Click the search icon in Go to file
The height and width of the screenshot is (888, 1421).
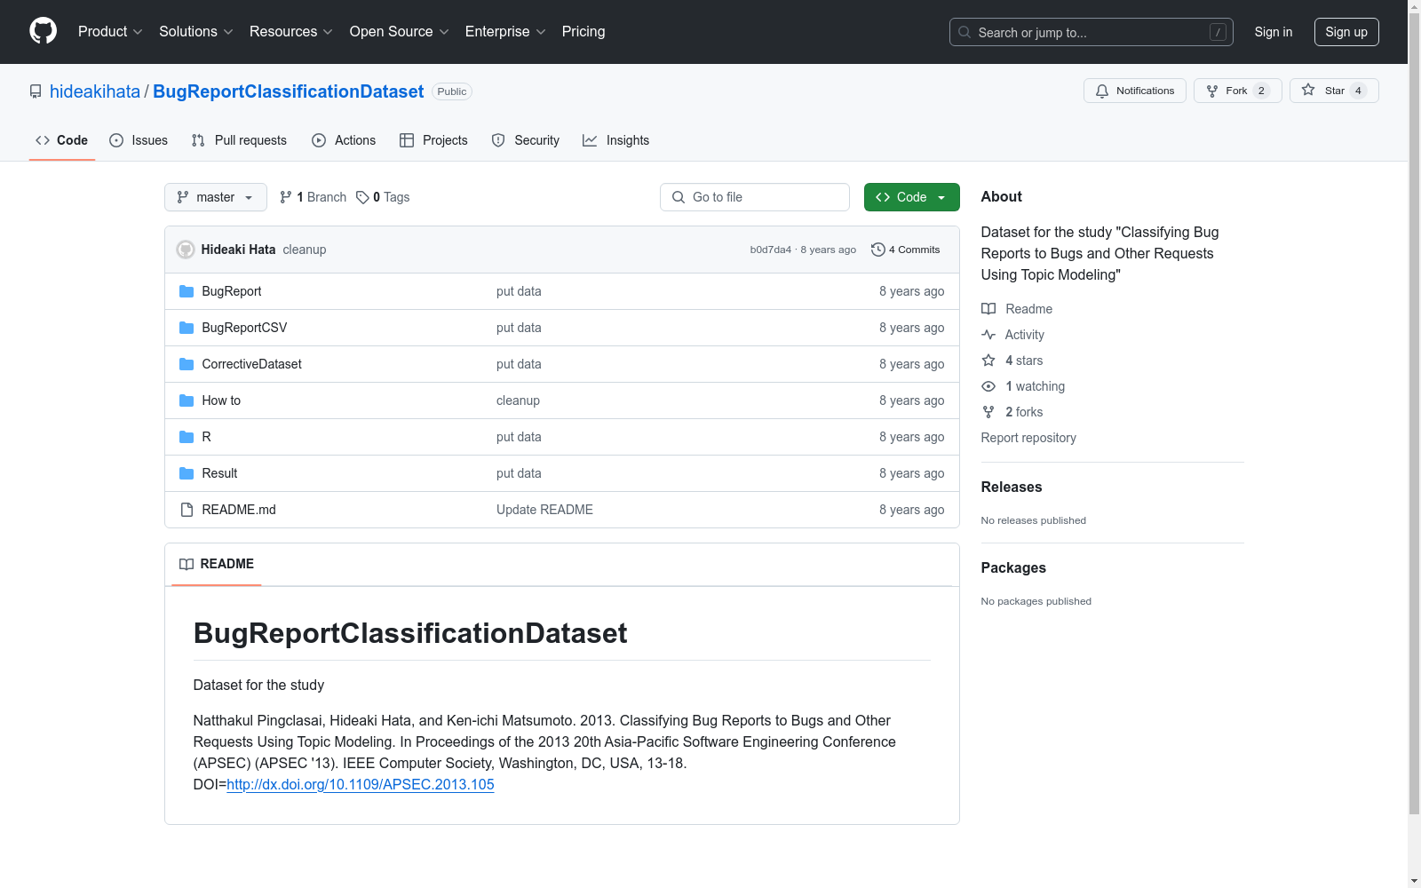coord(679,197)
